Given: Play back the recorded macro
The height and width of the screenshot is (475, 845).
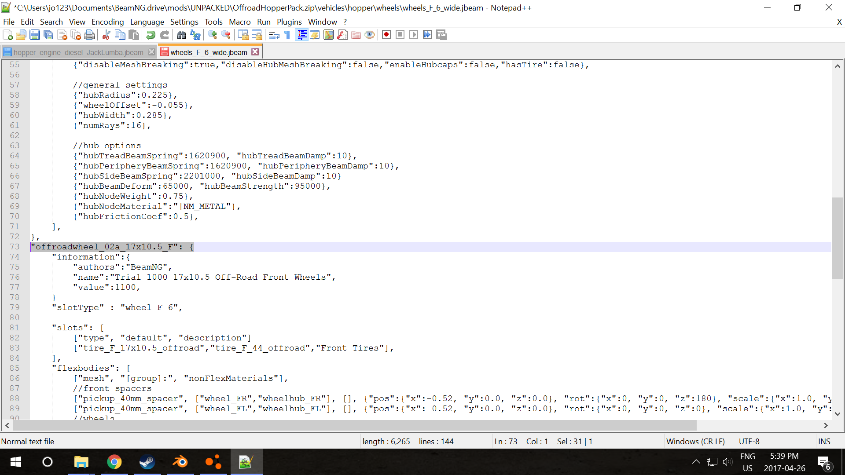Looking at the screenshot, I should click(414, 35).
